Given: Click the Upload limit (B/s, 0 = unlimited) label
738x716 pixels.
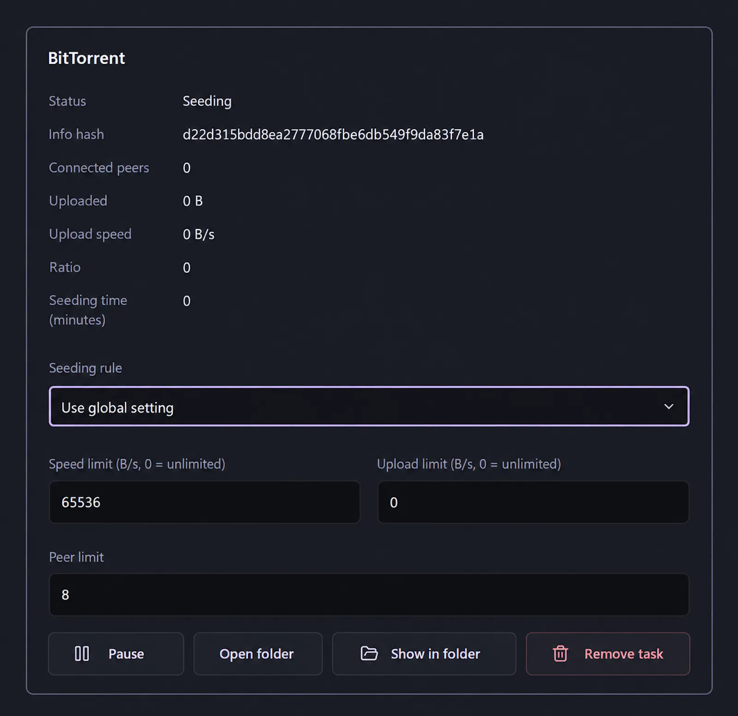Looking at the screenshot, I should click(x=469, y=464).
